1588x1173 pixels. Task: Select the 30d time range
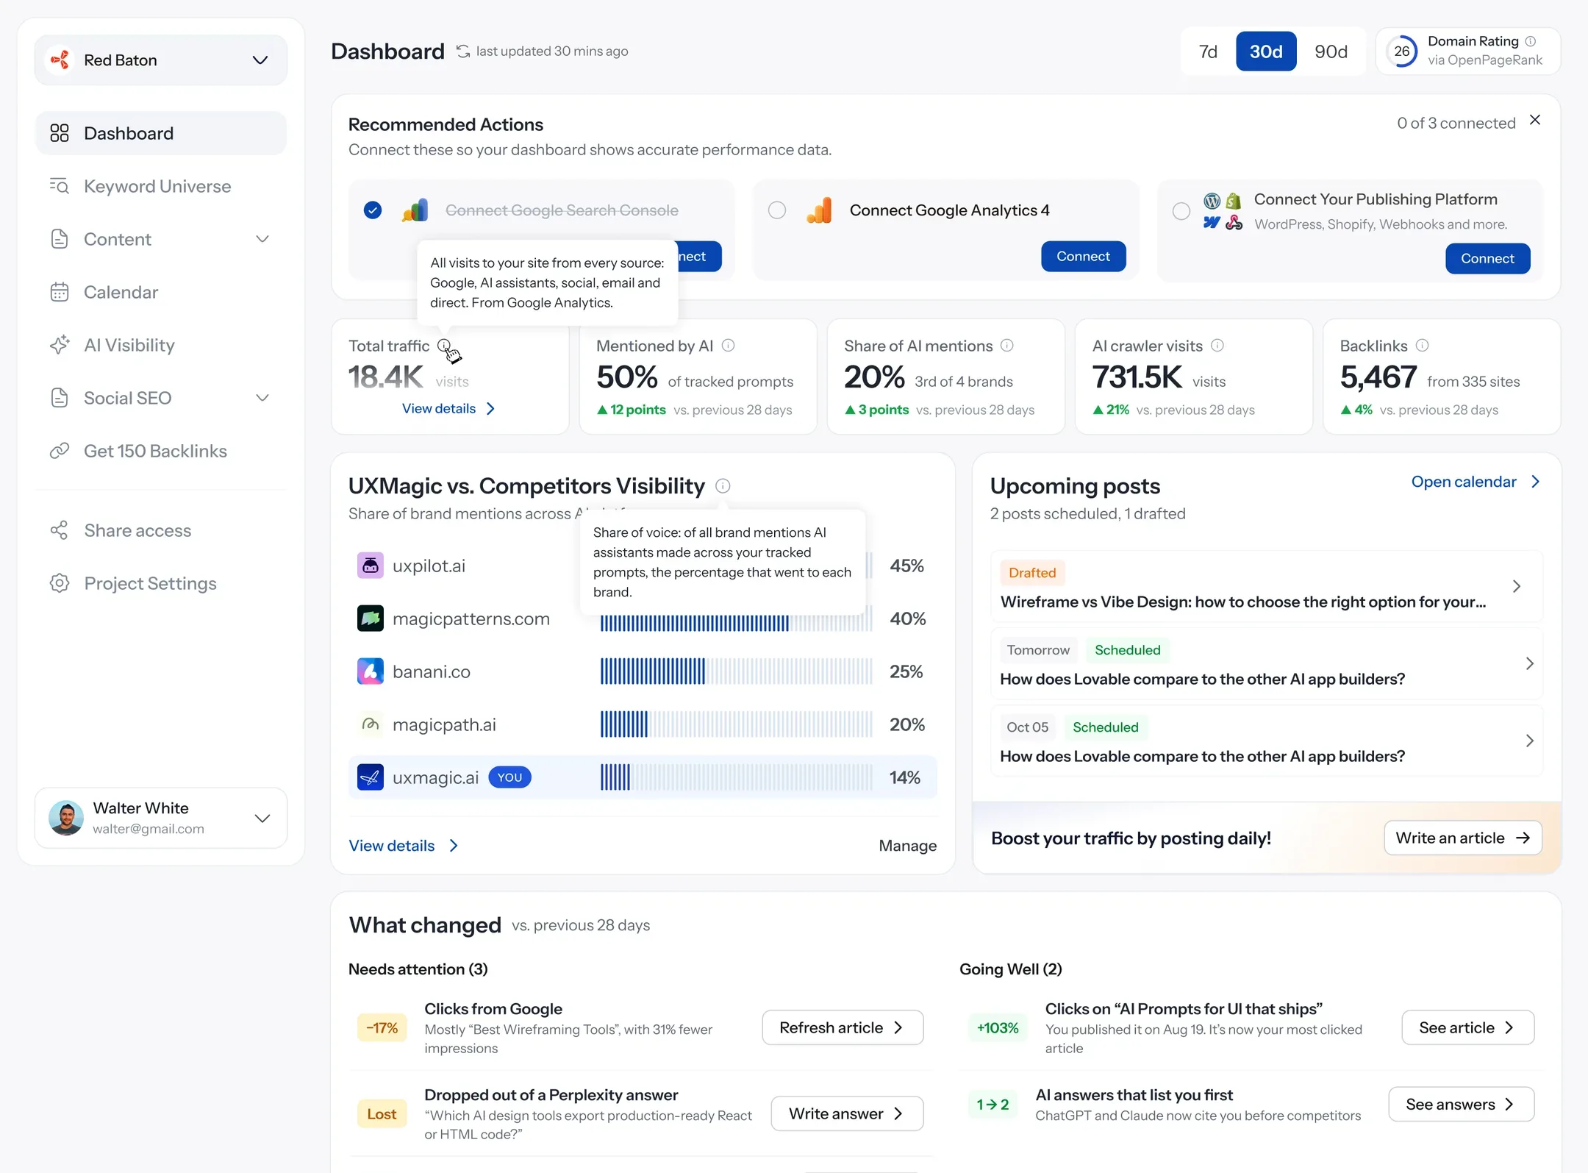point(1266,51)
